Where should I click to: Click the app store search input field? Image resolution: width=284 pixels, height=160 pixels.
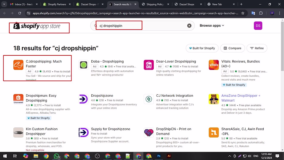[142, 26]
